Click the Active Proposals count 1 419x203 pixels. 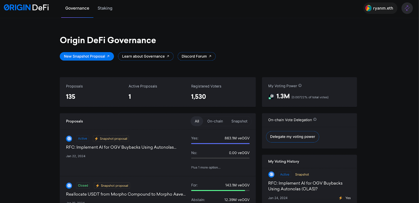pos(130,97)
